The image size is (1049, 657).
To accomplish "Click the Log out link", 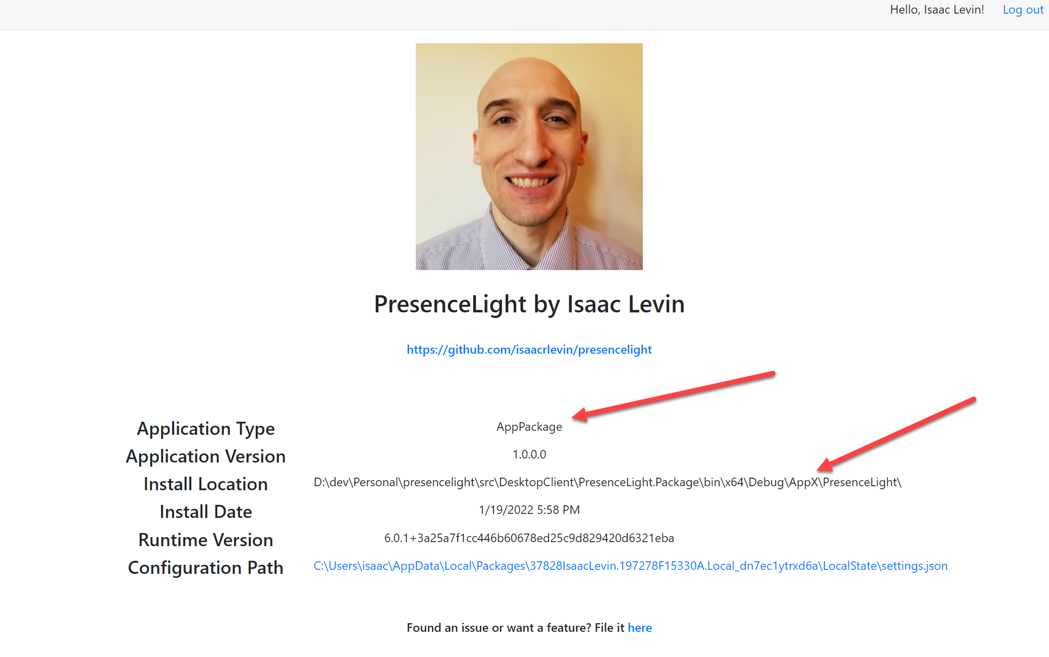I will click(1023, 10).
